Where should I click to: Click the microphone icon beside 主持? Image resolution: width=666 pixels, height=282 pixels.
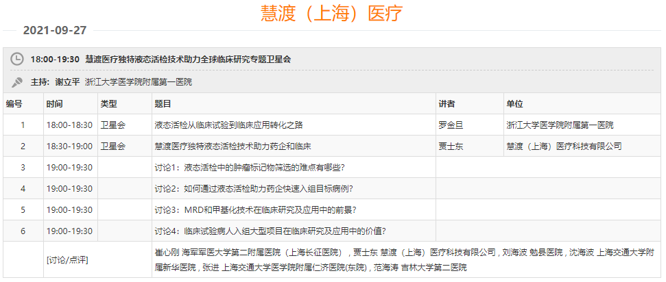tap(17, 82)
